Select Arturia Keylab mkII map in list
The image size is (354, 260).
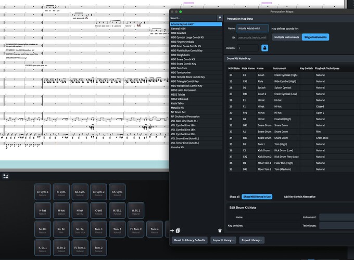(x=196, y=24)
